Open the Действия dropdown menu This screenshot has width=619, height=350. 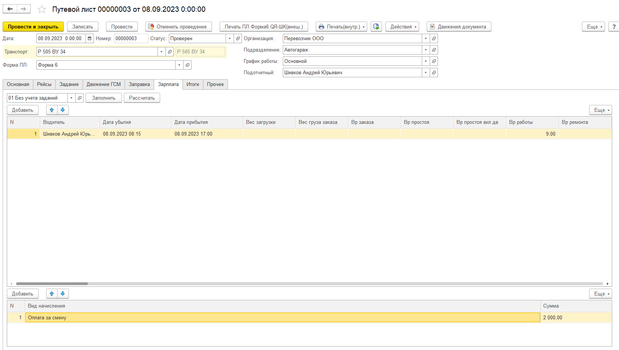[x=402, y=27]
